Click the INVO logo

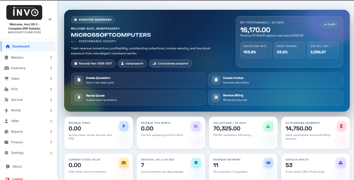pyautogui.click(x=24, y=12)
